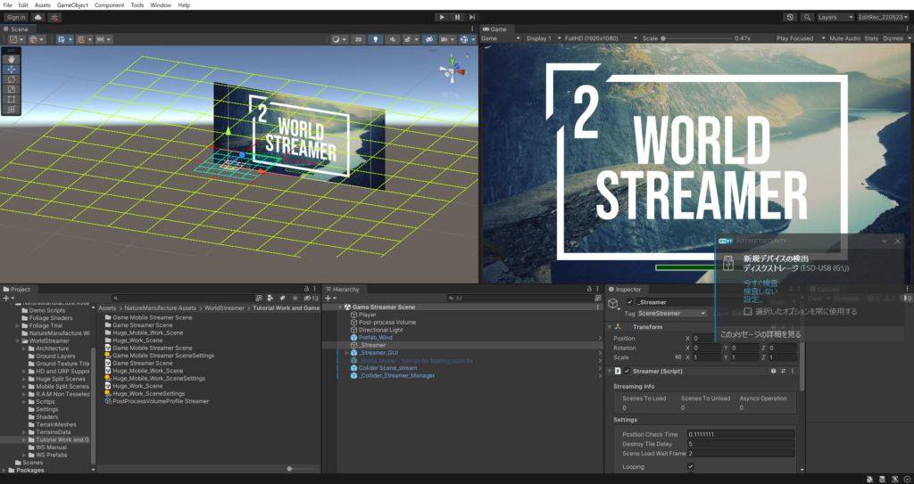The image size is (914, 484).
Task: Click the global search magnifier icon
Action: 808,17
